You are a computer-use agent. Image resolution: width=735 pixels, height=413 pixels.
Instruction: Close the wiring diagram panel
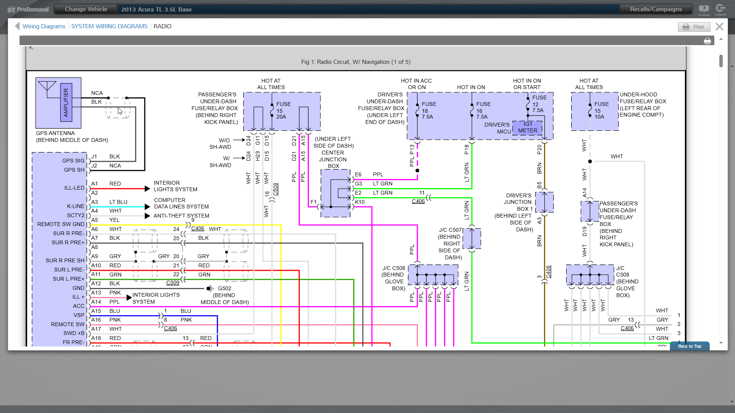(719, 26)
